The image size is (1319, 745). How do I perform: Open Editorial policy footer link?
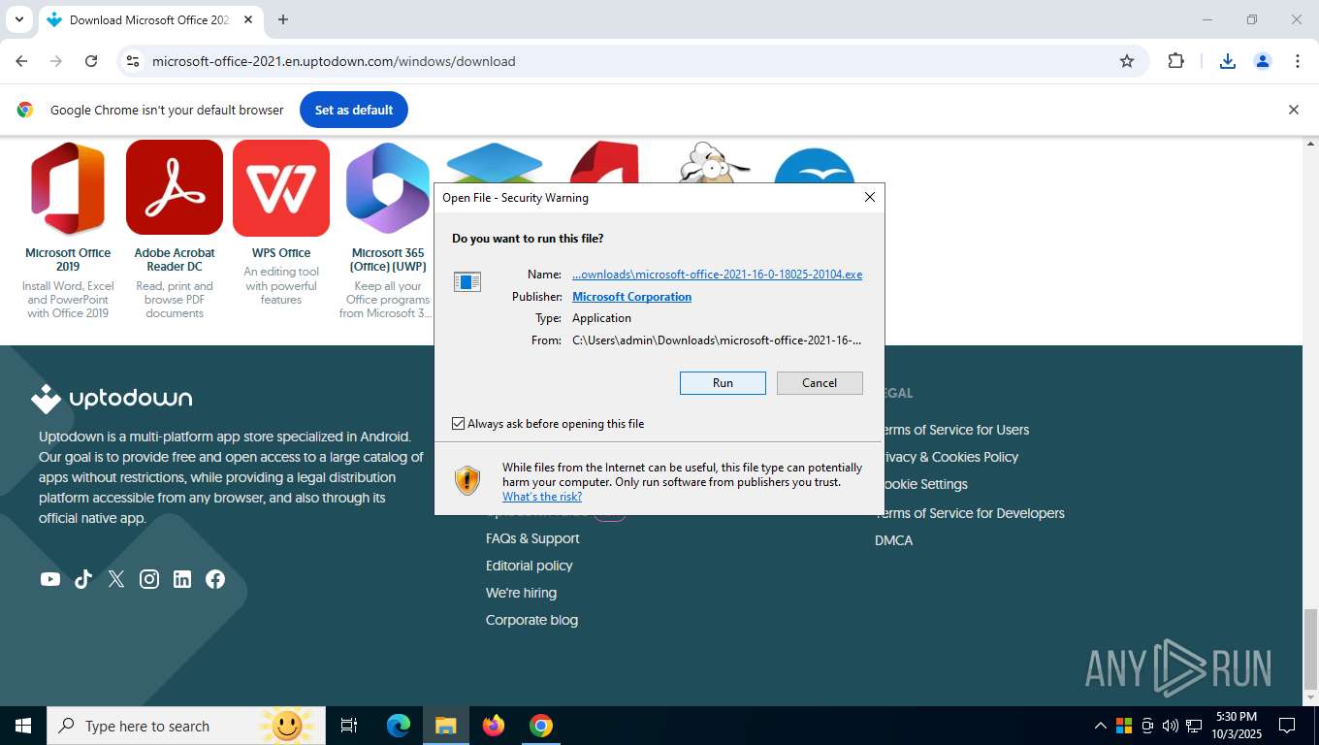click(530, 566)
